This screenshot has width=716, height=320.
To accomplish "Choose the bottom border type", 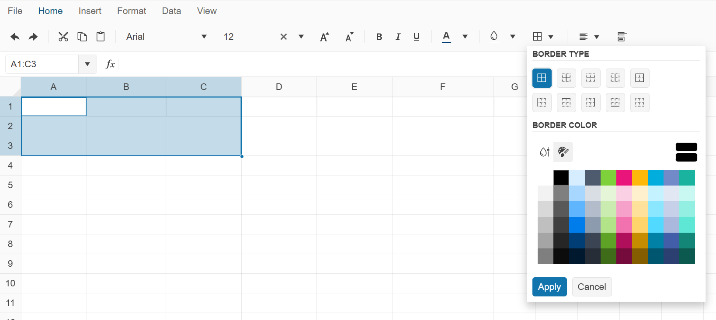I will tap(615, 103).
